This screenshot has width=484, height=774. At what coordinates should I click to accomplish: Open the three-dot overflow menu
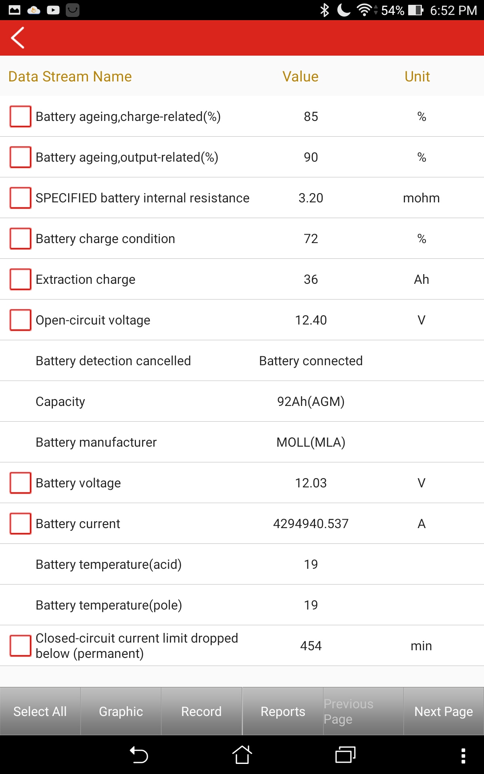pyautogui.click(x=463, y=755)
